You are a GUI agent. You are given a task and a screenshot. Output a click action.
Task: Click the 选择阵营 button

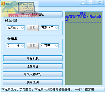coord(33,66)
